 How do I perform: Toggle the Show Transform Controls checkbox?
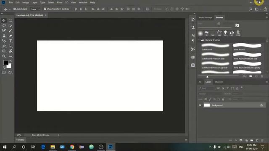pos(45,9)
